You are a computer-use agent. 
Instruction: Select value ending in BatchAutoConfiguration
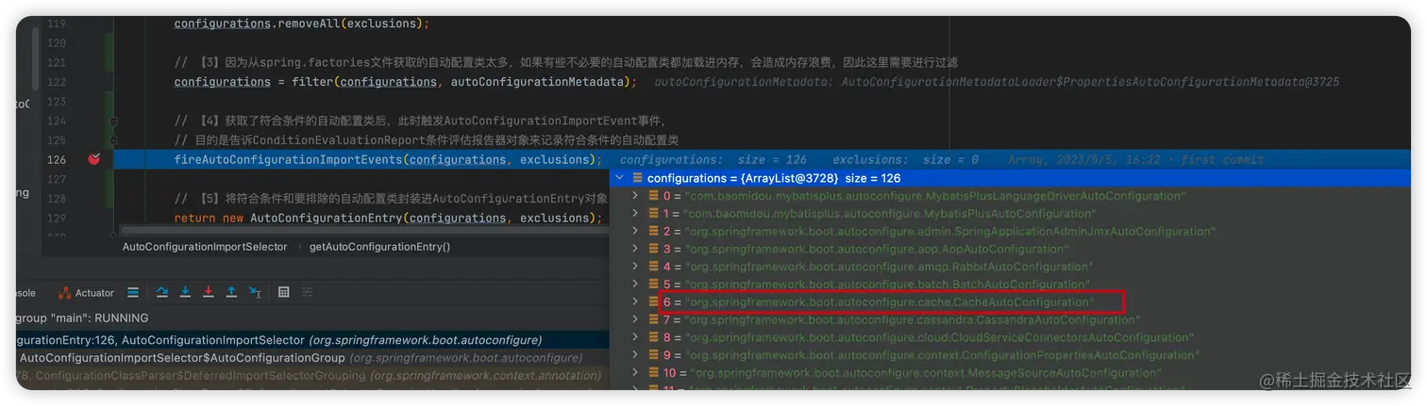pos(887,284)
